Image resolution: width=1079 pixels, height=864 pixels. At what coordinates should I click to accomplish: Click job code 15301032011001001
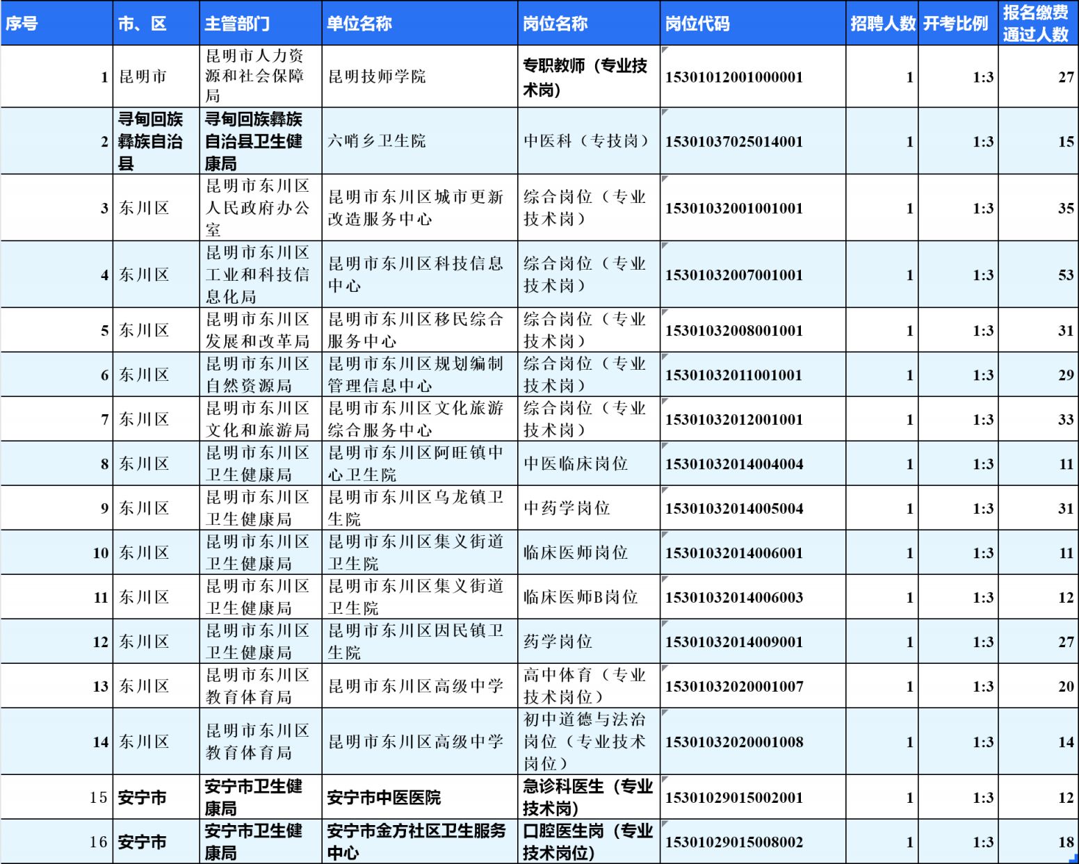point(753,375)
